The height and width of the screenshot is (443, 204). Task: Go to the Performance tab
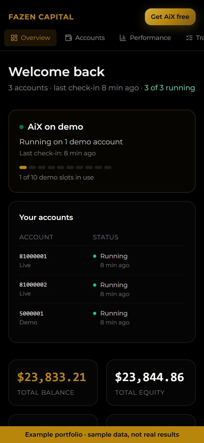pos(145,38)
